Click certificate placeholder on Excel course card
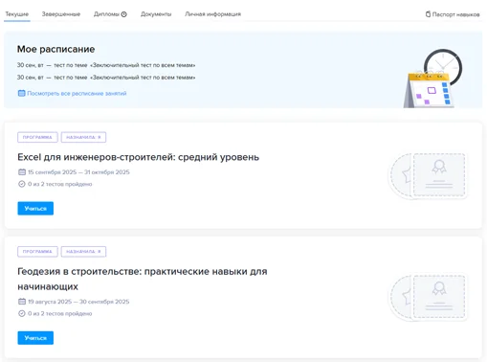This screenshot has width=487, height=362. [428, 175]
